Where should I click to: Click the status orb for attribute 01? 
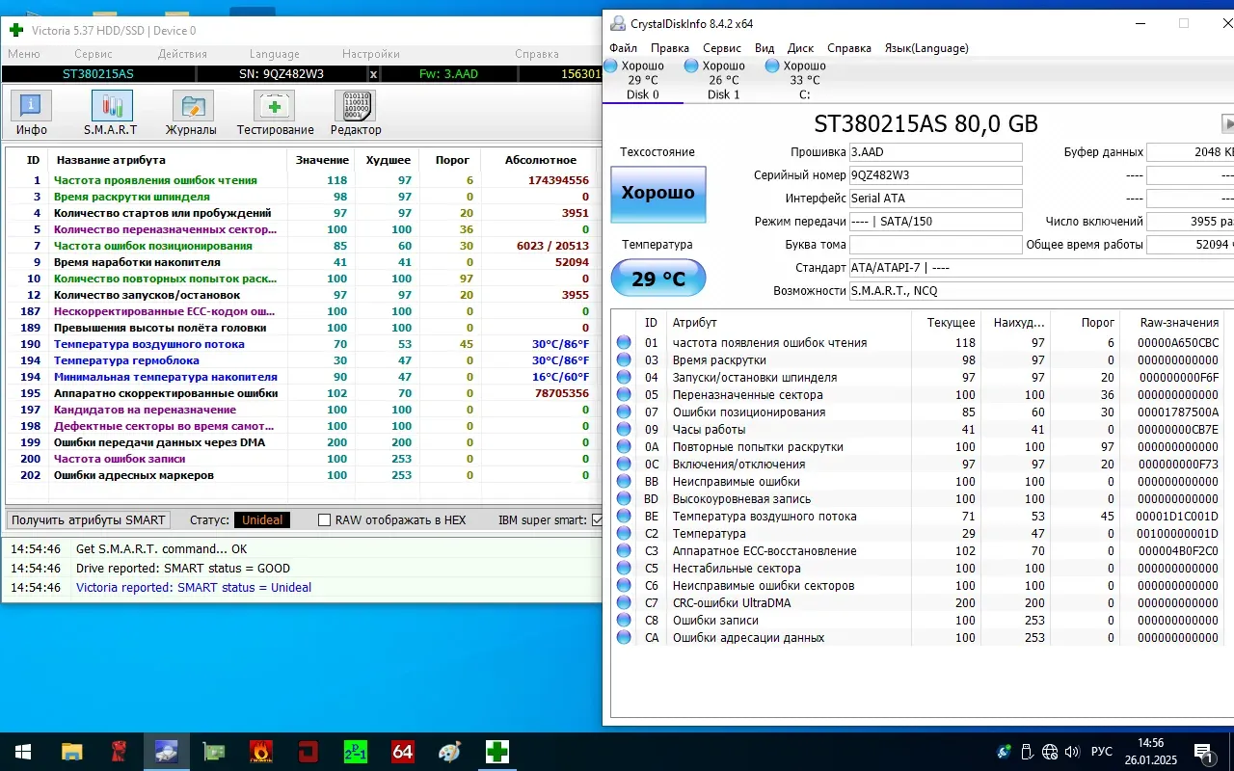coord(624,343)
